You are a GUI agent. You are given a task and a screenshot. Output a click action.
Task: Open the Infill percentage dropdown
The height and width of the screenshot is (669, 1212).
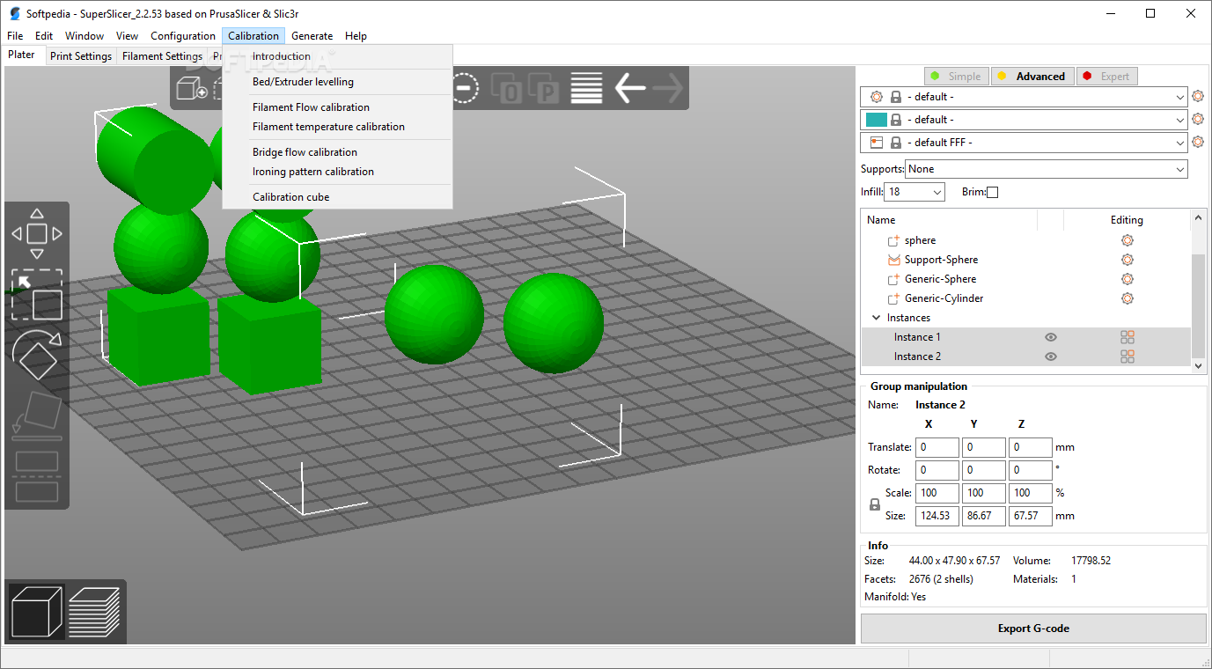(x=915, y=192)
